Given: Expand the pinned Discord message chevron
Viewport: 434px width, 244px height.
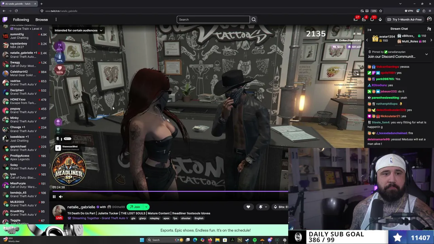Looking at the screenshot, I should coord(427,54).
